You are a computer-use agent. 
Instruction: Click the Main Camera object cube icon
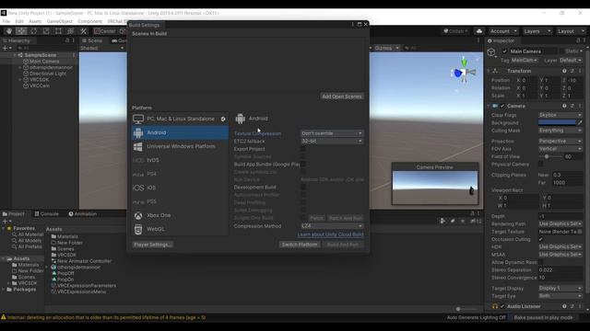(x=491, y=52)
